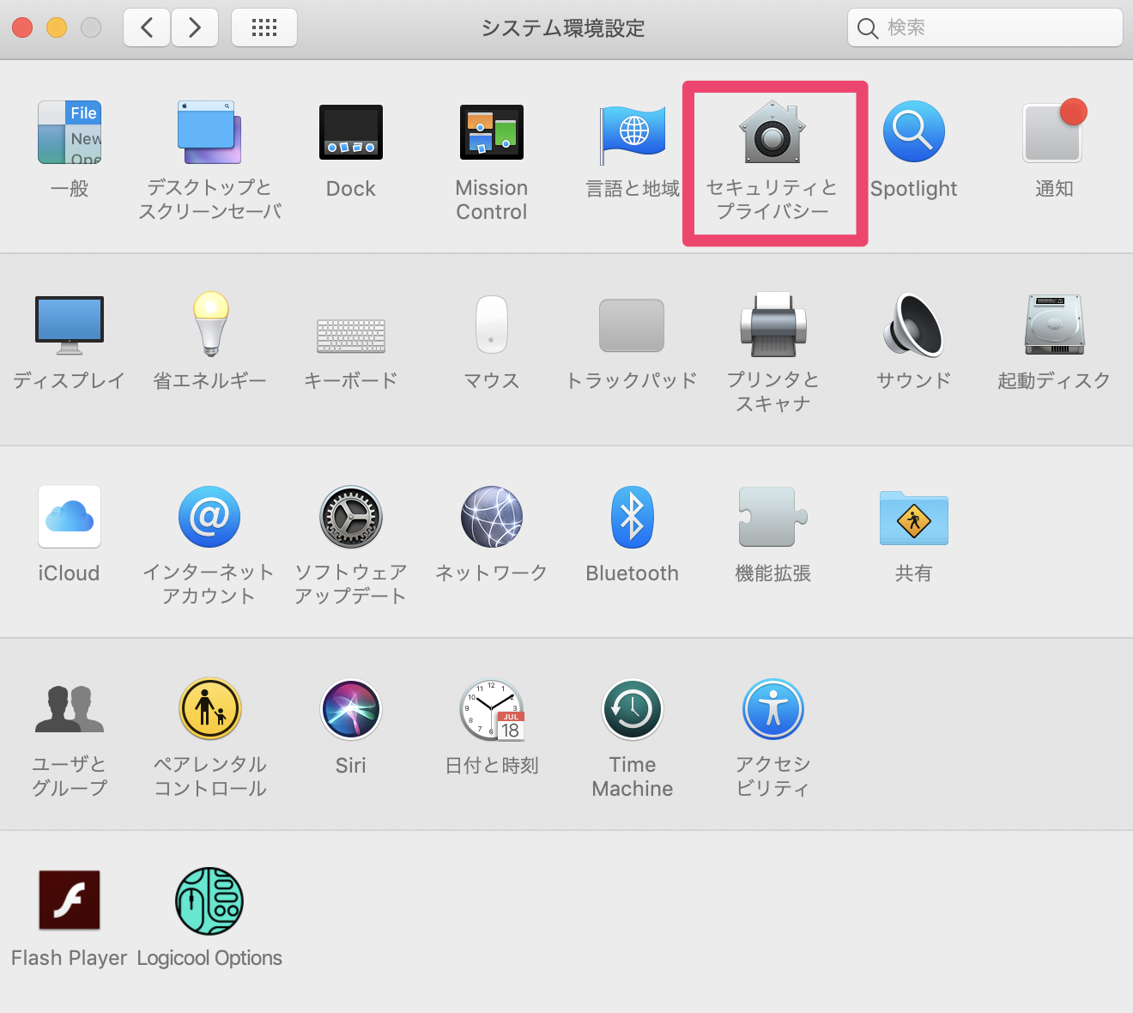The height and width of the screenshot is (1013, 1133).
Task: Open ペアレンタルコントロール preferences
Action: [210, 709]
